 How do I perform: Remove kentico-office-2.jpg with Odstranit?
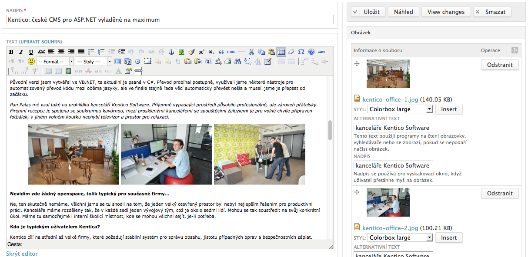(500, 193)
